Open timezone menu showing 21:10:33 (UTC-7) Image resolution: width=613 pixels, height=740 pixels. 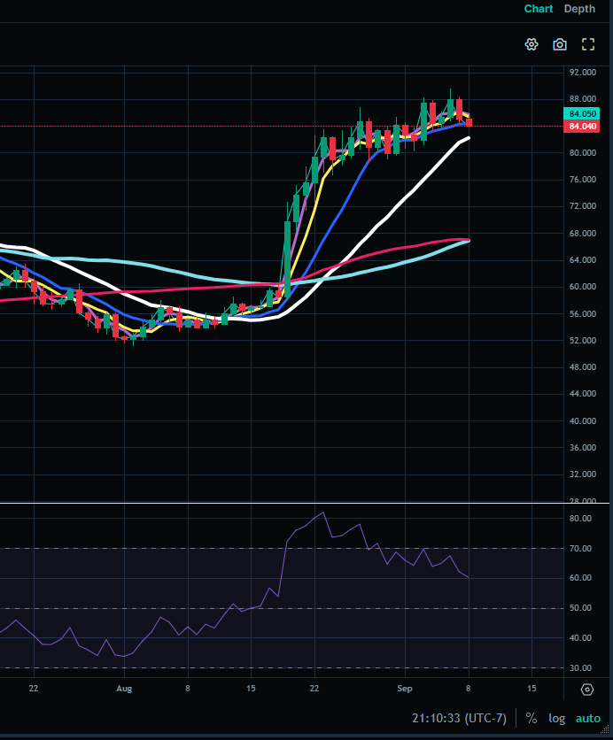pos(459,718)
